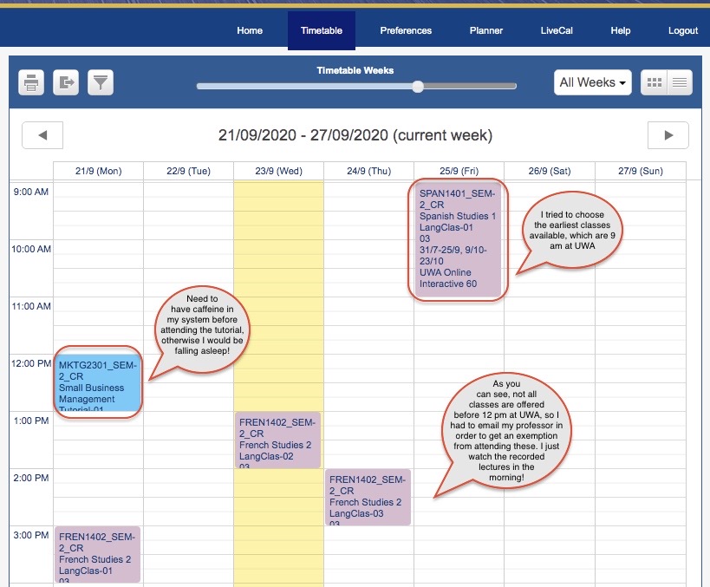The height and width of the screenshot is (587, 710).
Task: Open the Planner page
Action: pyautogui.click(x=486, y=30)
